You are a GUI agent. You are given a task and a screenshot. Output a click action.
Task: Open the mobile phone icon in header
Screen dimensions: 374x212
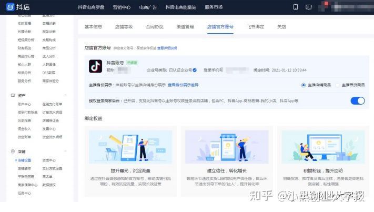(x=295, y=7)
